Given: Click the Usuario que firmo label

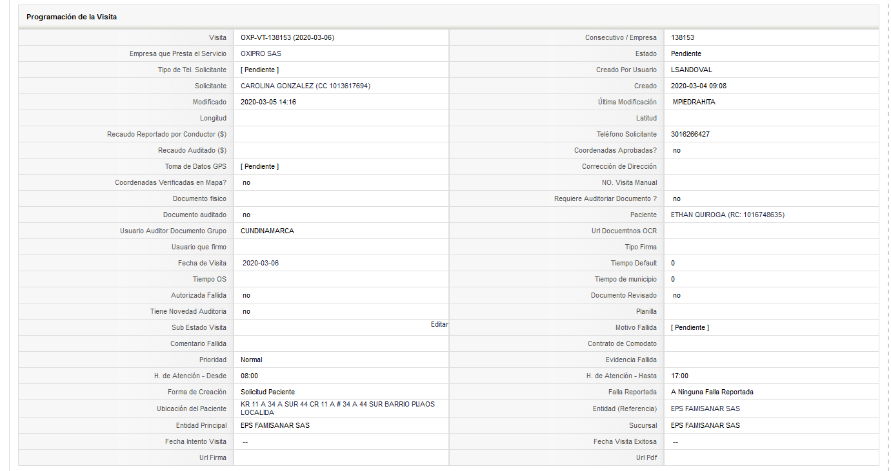Looking at the screenshot, I should (199, 247).
